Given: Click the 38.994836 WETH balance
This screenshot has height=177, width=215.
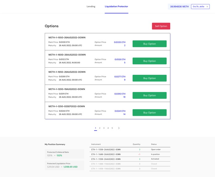Looking at the screenshot, I should point(179,6).
